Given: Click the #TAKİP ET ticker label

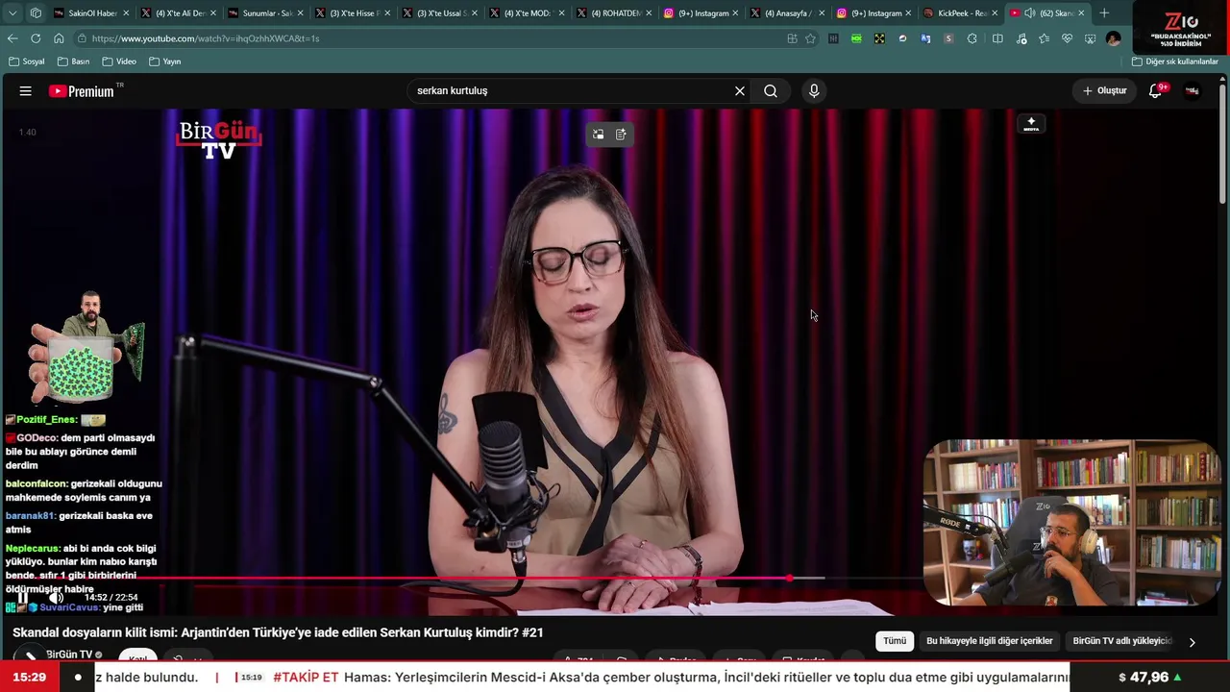Looking at the screenshot, I should pos(306,677).
